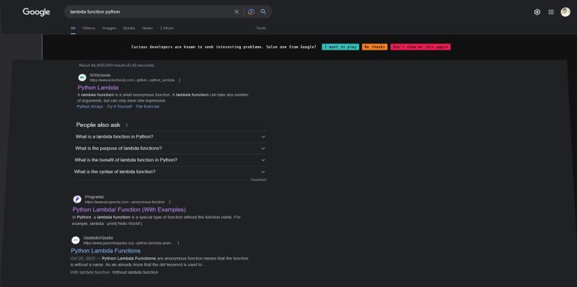Open the Google apps grid

[x=551, y=12]
